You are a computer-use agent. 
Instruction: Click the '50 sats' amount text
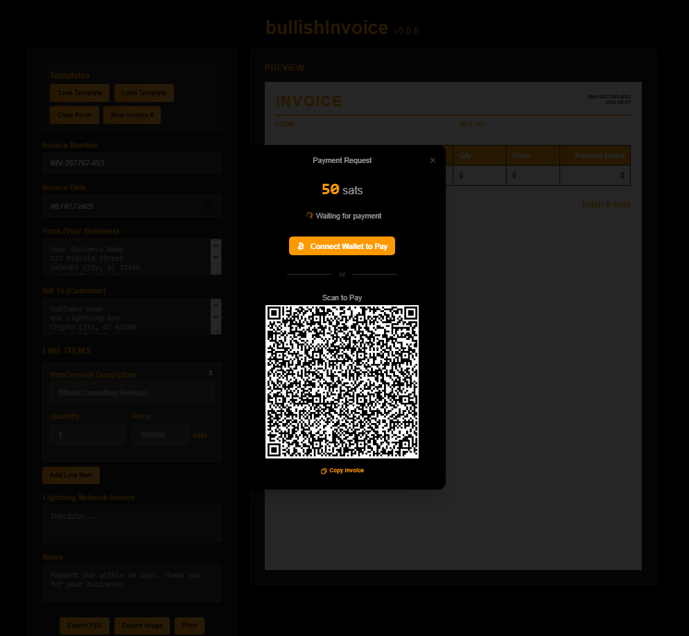[x=342, y=190]
